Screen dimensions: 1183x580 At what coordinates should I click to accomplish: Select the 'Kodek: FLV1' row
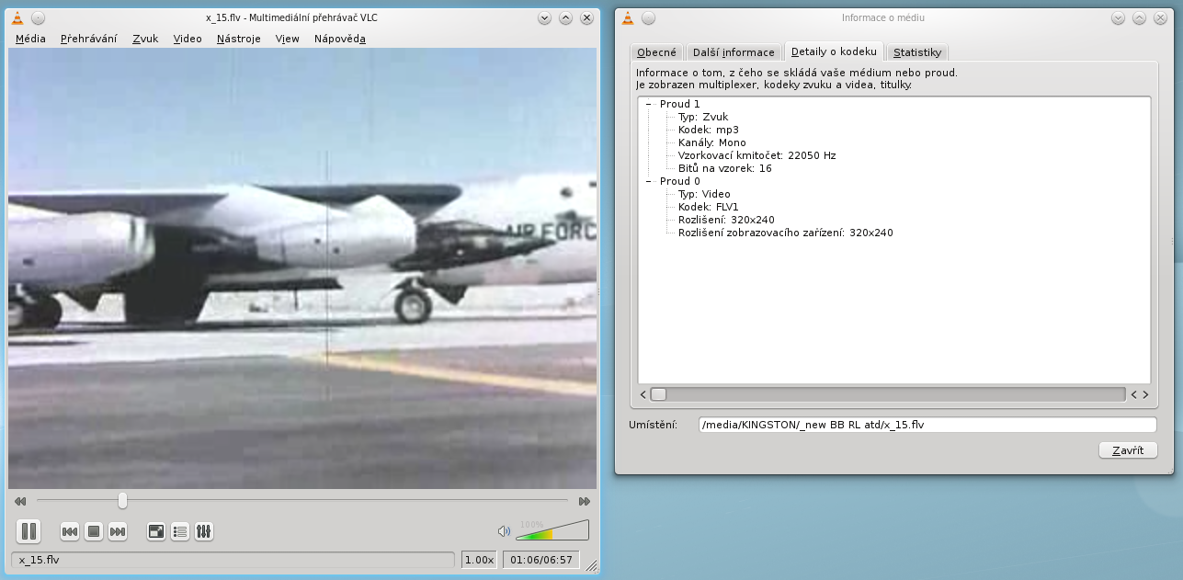click(709, 207)
